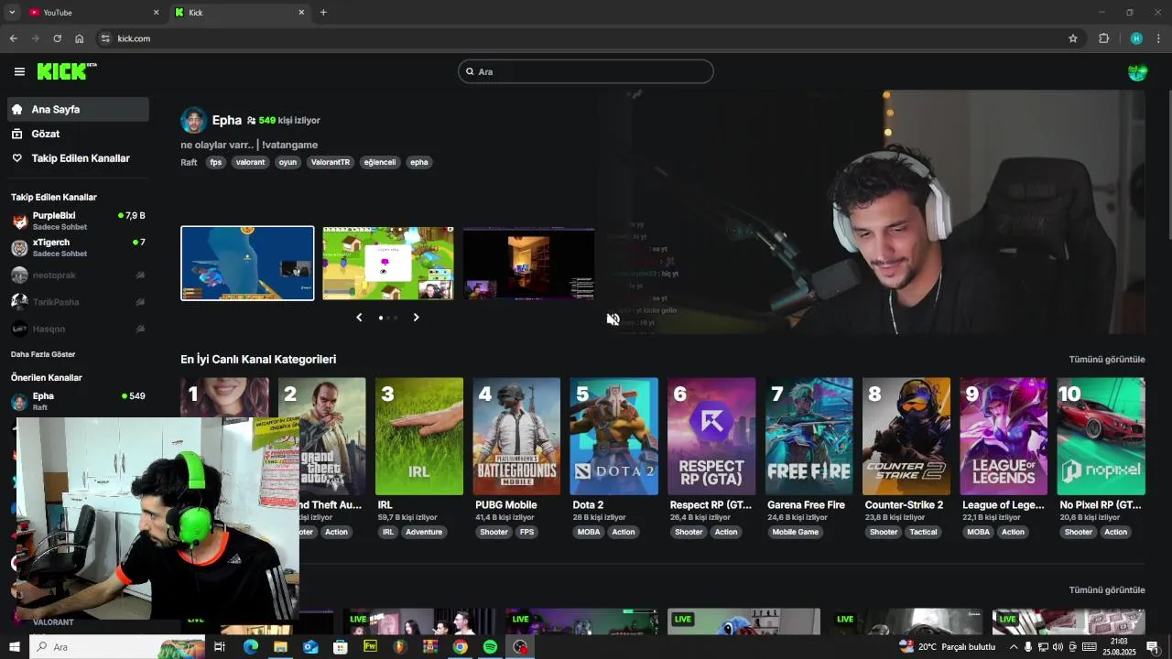The image size is (1172, 659).
Task: Click Adventure tag under IRL
Action: pyautogui.click(x=424, y=532)
